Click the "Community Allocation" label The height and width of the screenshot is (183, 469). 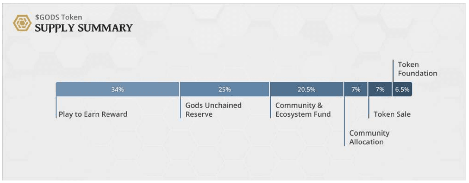369,137
